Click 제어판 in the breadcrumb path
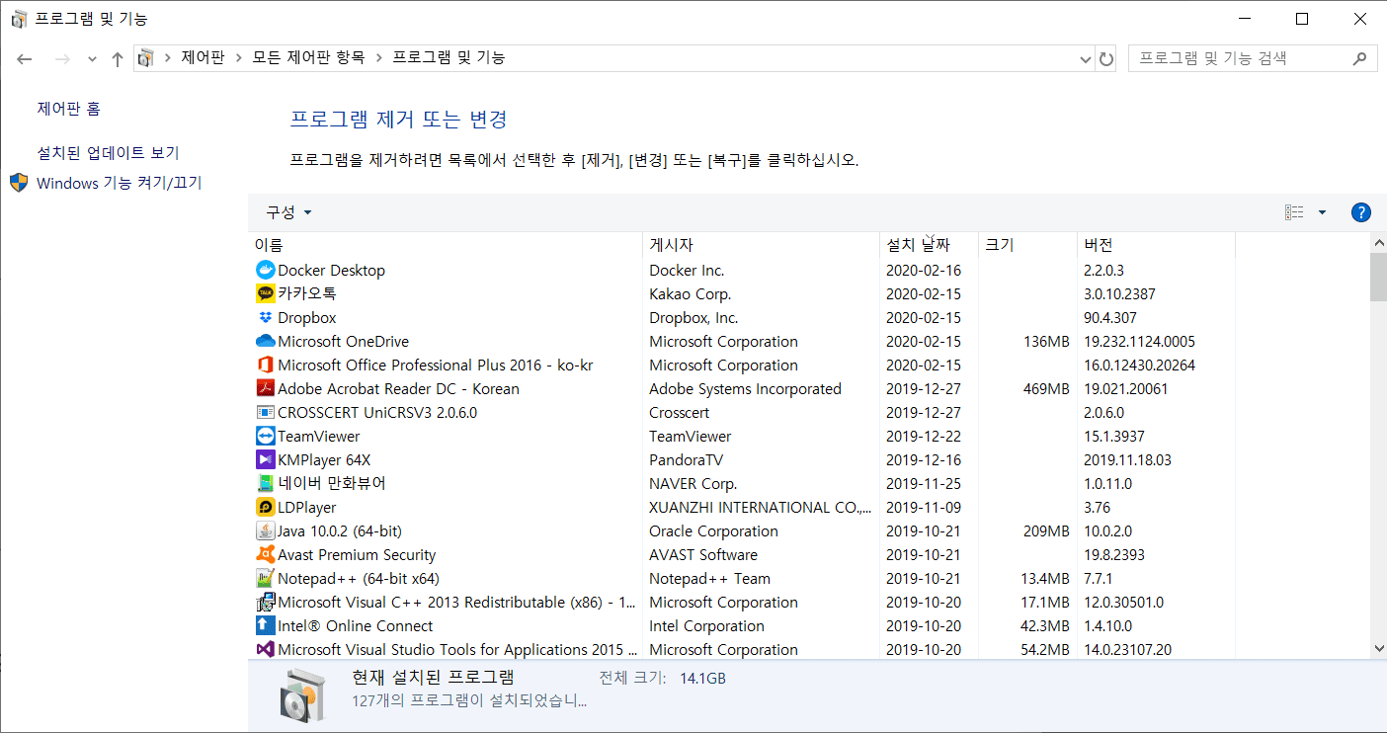The height and width of the screenshot is (733, 1387). 203,58
